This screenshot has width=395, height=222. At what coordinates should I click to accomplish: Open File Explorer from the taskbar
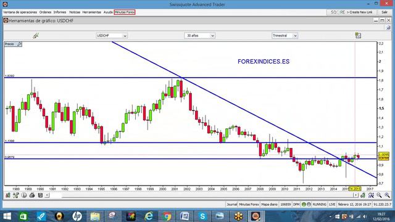point(95,216)
